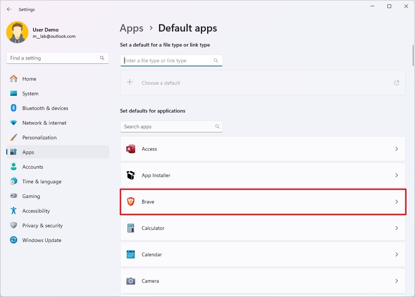Image resolution: width=415 pixels, height=297 pixels.
Task: Click the Camera app icon
Action: coord(130,280)
